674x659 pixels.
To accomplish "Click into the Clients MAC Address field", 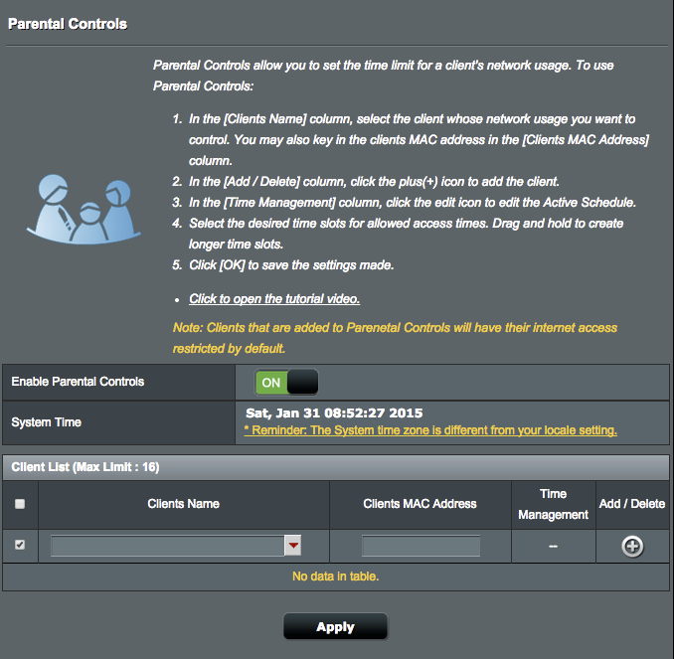I will pyautogui.click(x=421, y=546).
